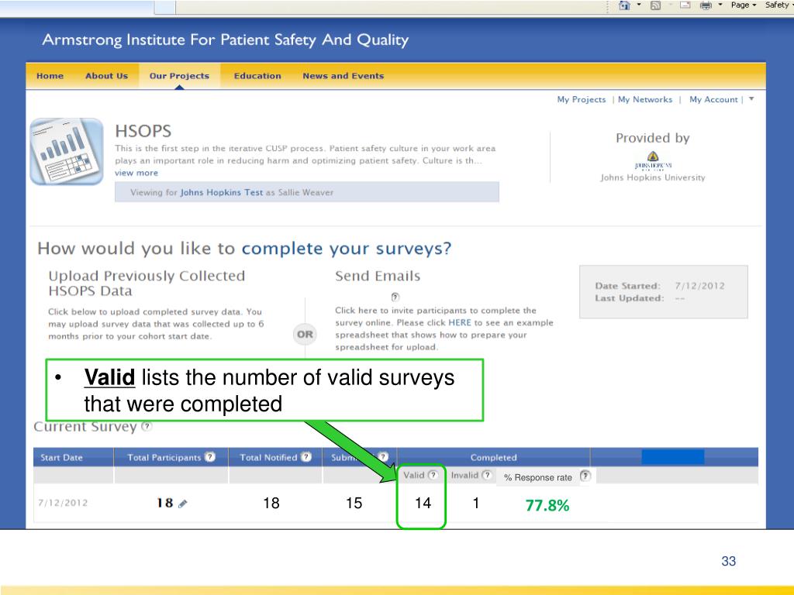Viewport: 794px width, 595px height.
Task: Open the Print dropdown arrow
Action: pyautogui.click(x=720, y=5)
